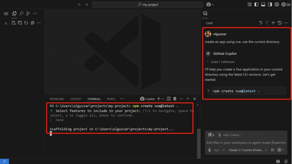Show more activity bar views ellipsis
This screenshot has height=164, width=292.
[x=35, y=14]
